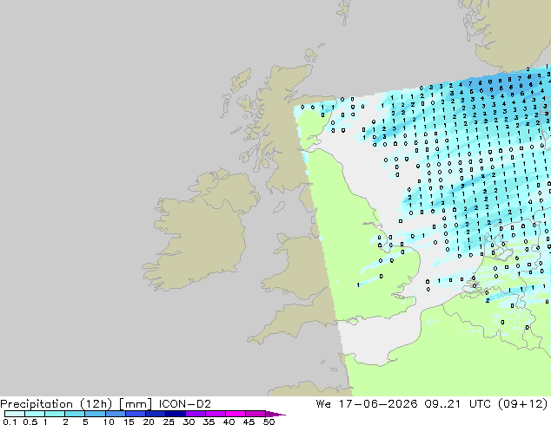
Task: Pick the 15–20 mm blue legend swatch
Action: tap(135, 414)
